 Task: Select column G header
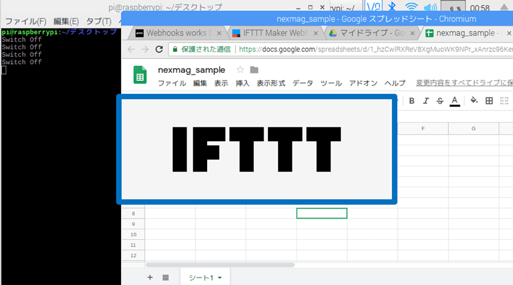[473, 129]
